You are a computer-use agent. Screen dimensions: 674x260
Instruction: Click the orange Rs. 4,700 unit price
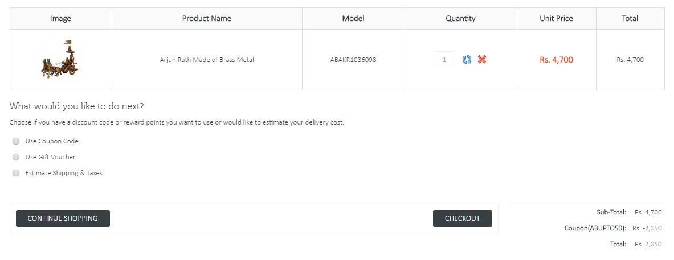click(556, 60)
